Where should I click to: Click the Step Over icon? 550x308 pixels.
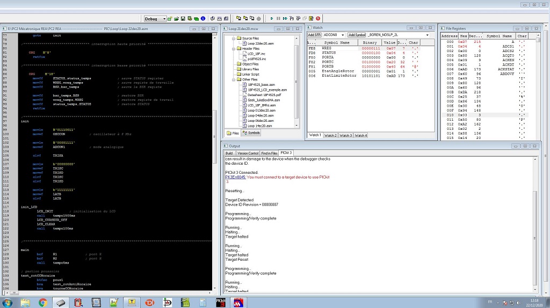click(298, 19)
